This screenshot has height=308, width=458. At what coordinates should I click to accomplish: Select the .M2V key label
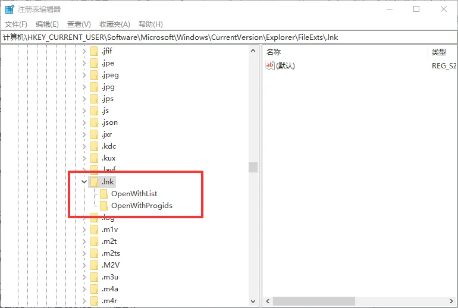tap(111, 265)
